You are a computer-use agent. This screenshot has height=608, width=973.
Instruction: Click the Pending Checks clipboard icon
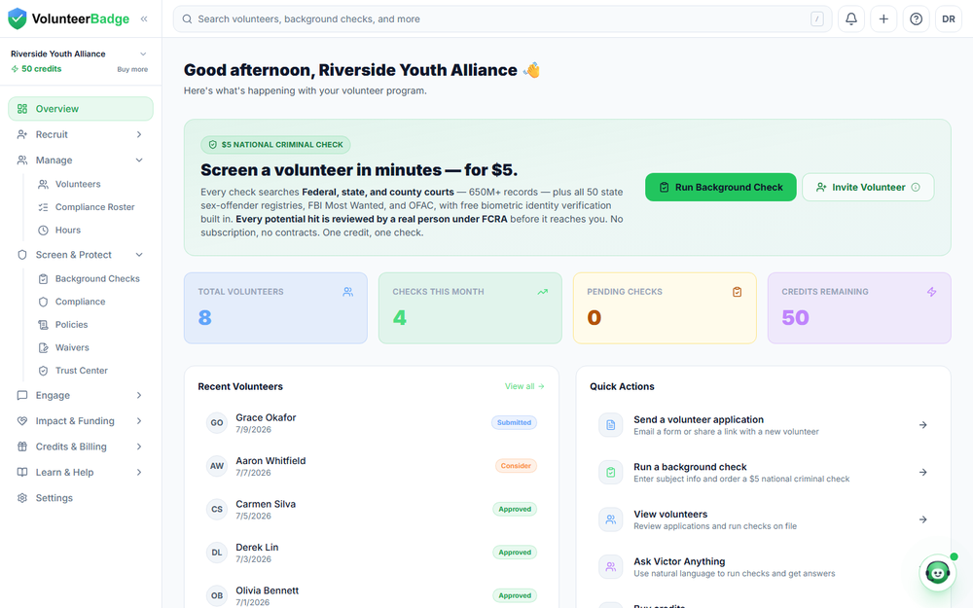coord(738,292)
